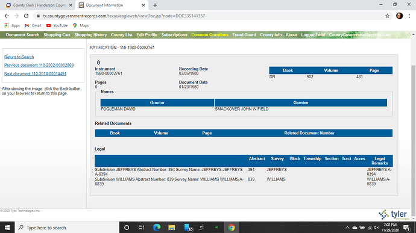Open the Apps grid shortcut

[x=12, y=25]
